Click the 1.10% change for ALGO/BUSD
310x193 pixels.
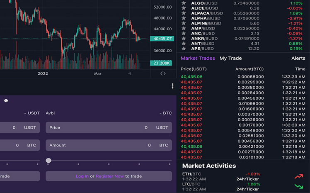pos(296,3)
